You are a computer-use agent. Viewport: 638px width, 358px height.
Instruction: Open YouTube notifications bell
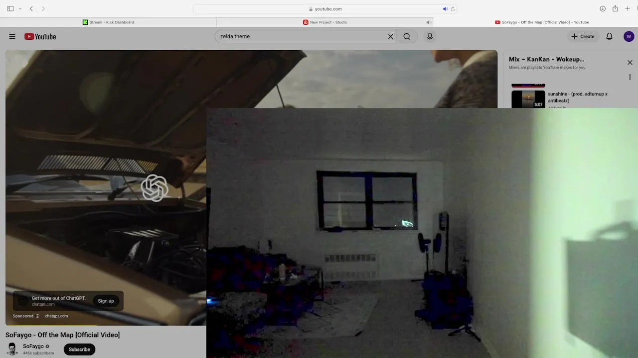click(x=609, y=36)
